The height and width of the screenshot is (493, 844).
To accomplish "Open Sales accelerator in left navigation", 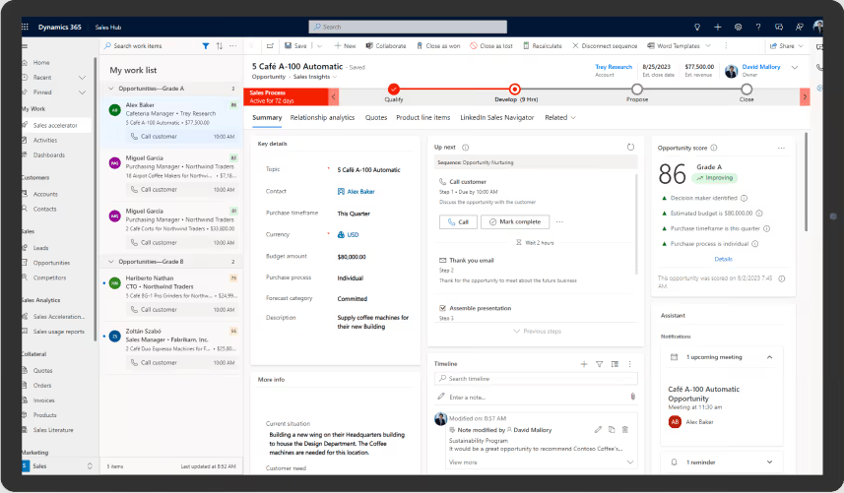I will click(x=55, y=125).
